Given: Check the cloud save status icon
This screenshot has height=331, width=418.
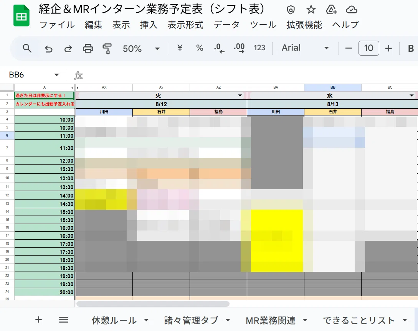Looking at the screenshot, I should (352, 10).
